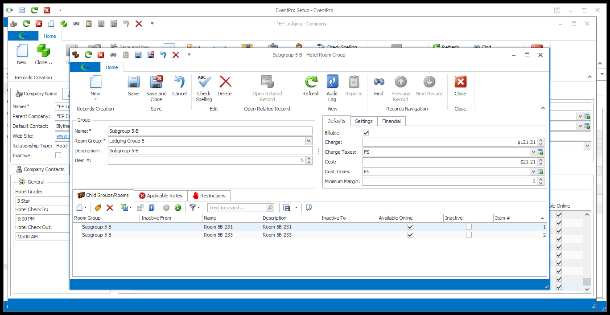Click Refresh icon in Hotel Room Group title toolbar

(x=88, y=55)
